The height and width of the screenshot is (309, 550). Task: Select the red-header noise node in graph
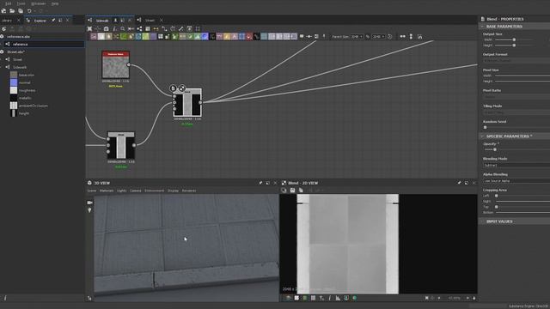(116, 64)
